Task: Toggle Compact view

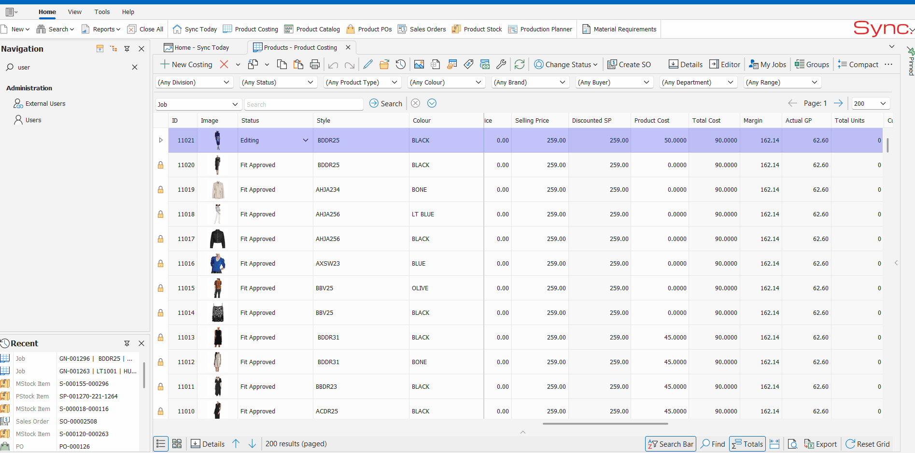Action: pos(858,64)
